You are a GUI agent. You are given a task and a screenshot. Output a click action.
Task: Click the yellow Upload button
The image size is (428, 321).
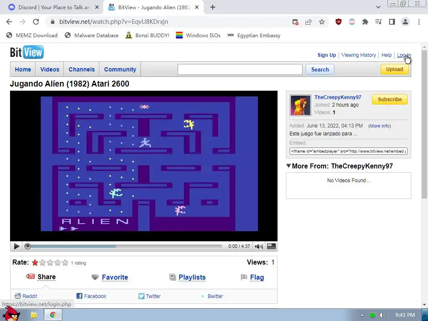click(395, 69)
